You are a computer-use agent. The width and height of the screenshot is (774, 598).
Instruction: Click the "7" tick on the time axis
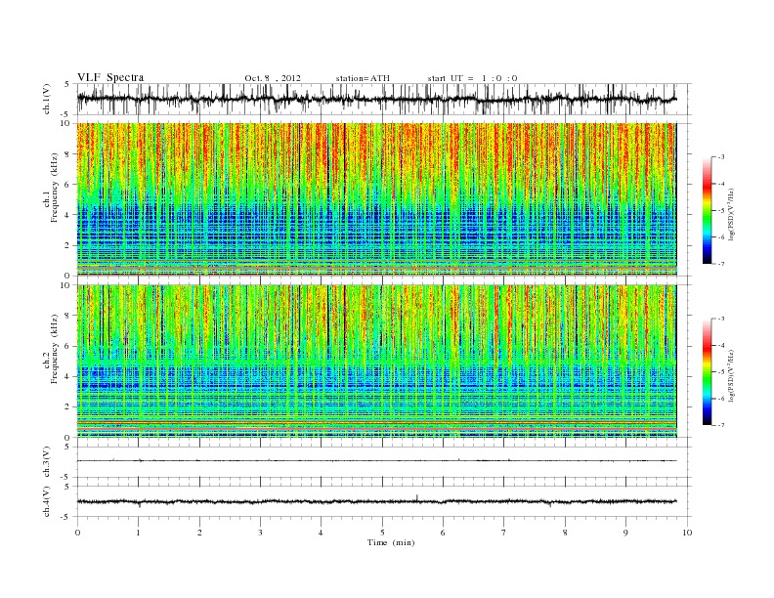pyautogui.click(x=504, y=533)
